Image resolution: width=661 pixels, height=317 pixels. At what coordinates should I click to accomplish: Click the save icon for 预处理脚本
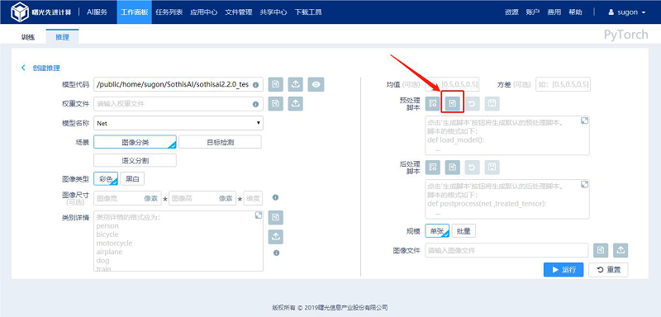tap(492, 103)
